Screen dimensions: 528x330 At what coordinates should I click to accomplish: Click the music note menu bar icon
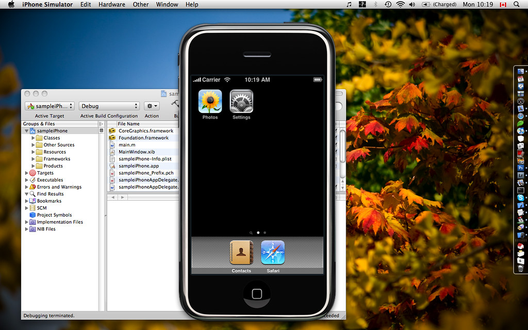click(349, 4)
